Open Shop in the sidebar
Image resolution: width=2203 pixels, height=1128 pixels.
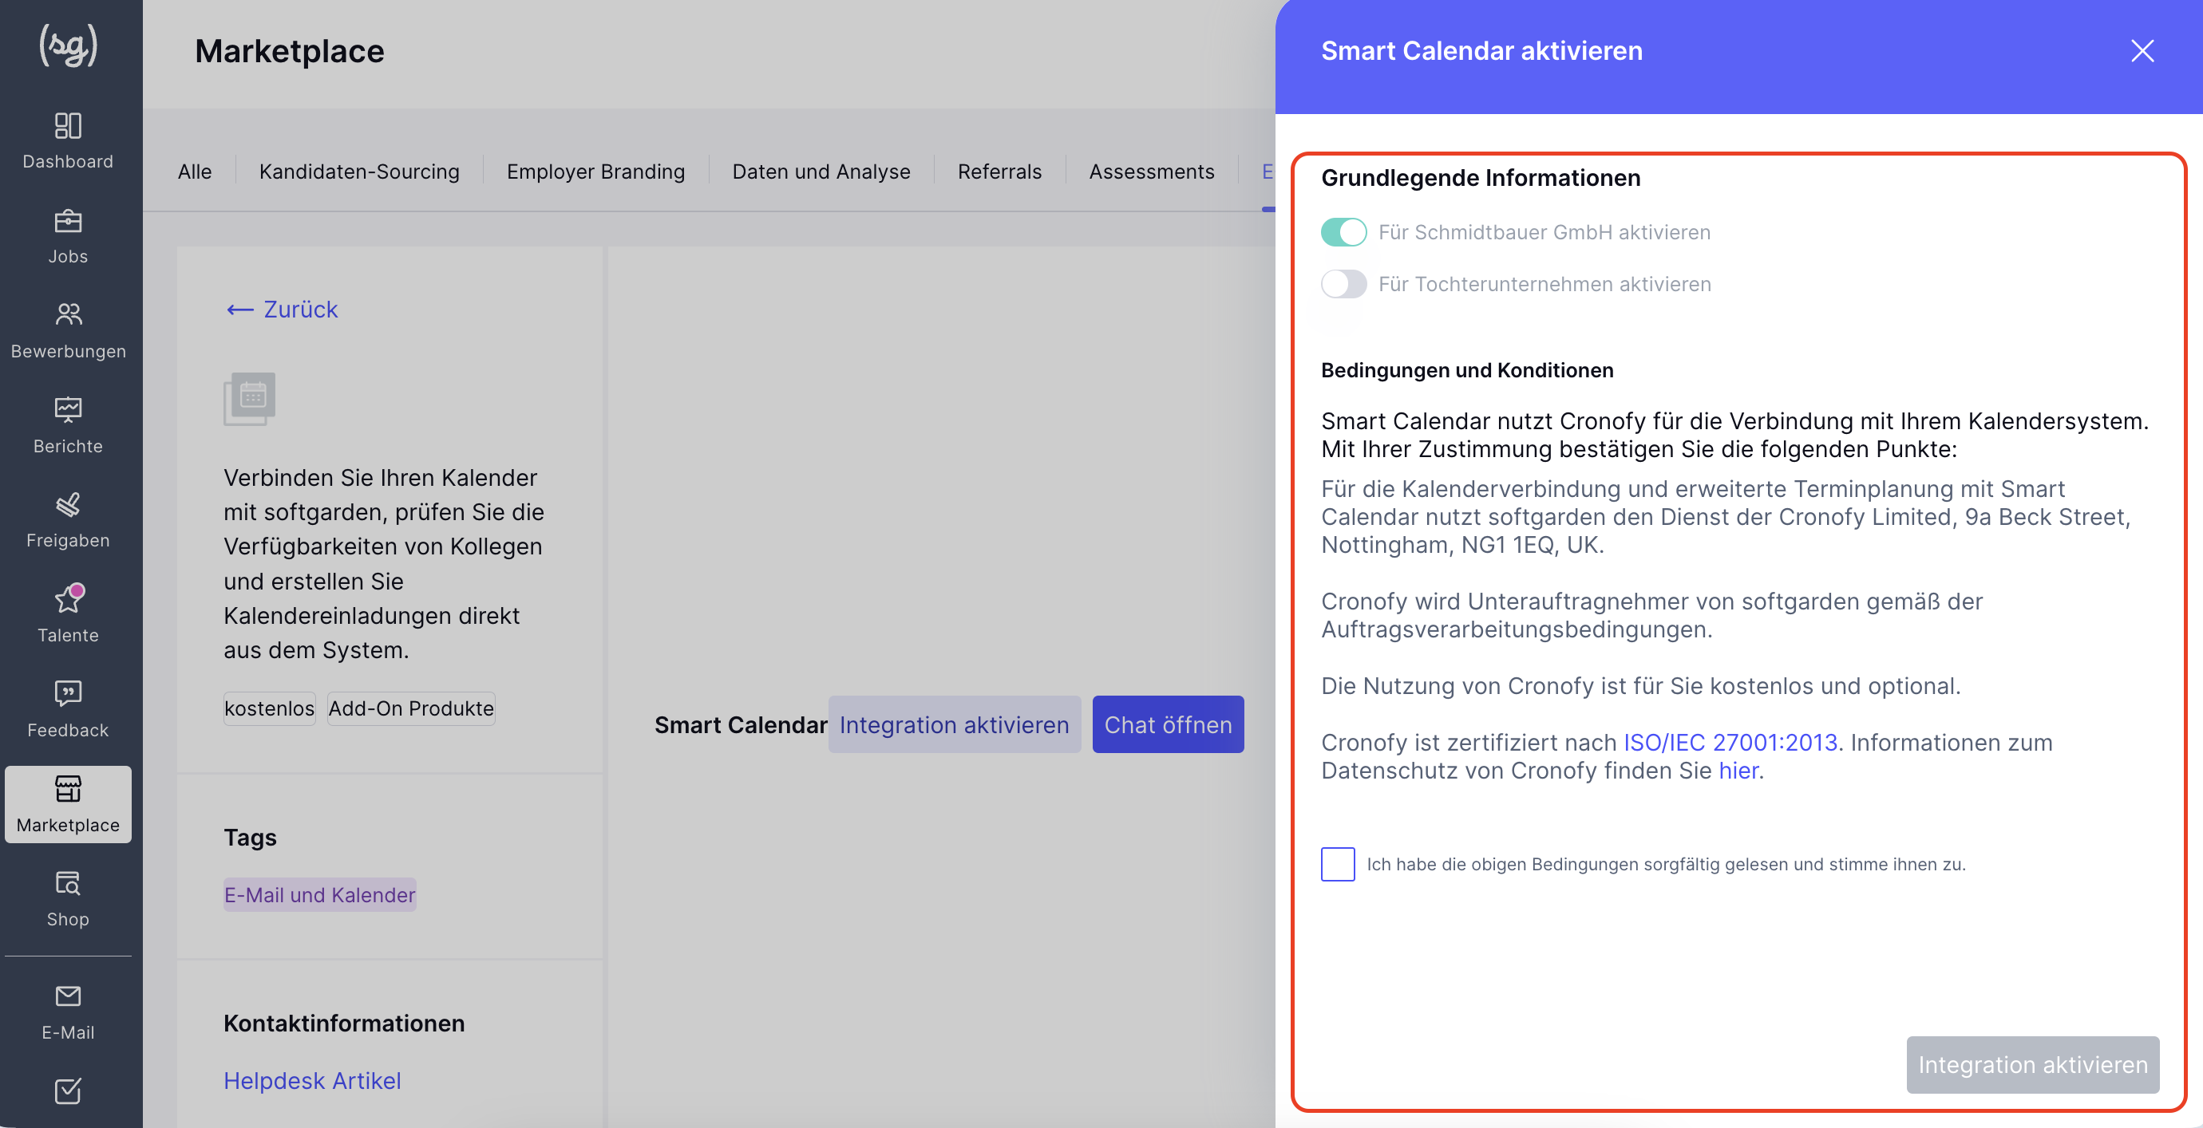click(x=68, y=899)
